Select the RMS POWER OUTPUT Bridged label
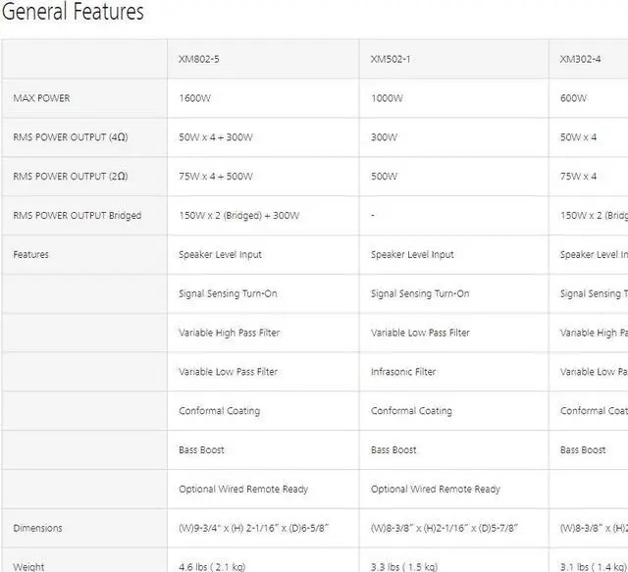This screenshot has width=628, height=572. click(77, 216)
